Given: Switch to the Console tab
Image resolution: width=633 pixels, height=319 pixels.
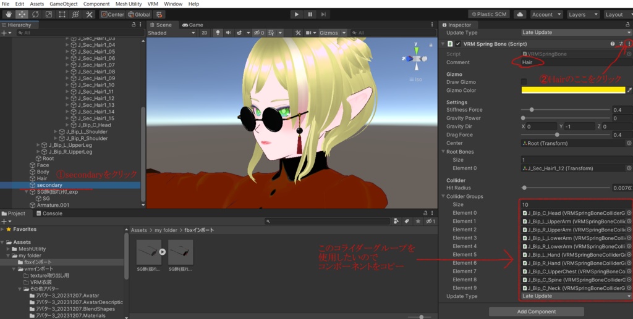Looking at the screenshot, I should pos(49,213).
